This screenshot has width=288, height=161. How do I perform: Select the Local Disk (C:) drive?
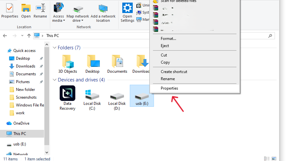click(92, 100)
